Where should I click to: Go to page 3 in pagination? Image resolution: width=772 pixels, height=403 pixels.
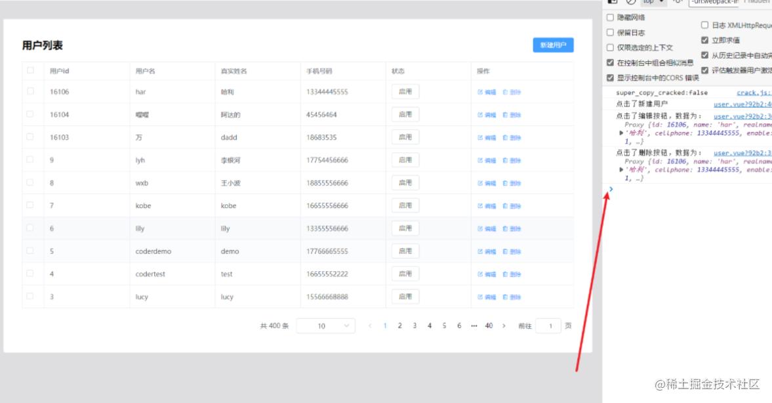415,326
